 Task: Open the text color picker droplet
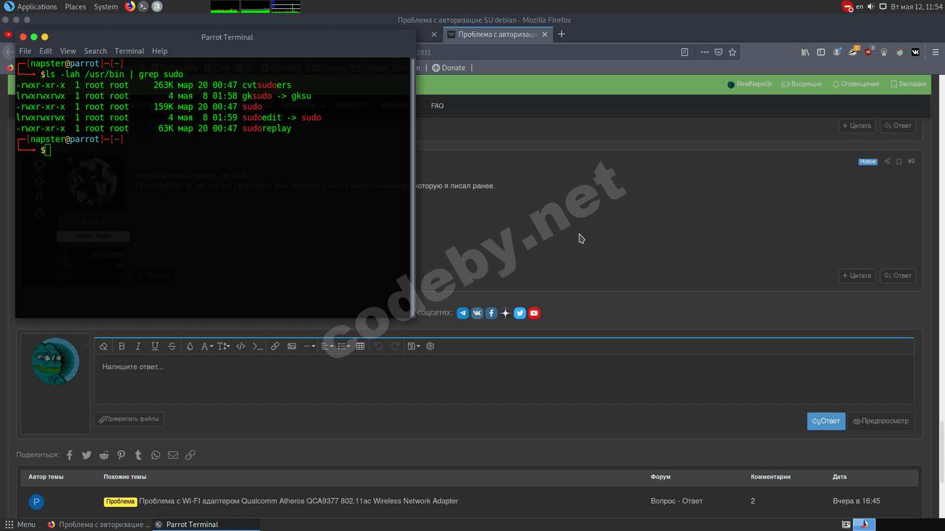(x=190, y=346)
